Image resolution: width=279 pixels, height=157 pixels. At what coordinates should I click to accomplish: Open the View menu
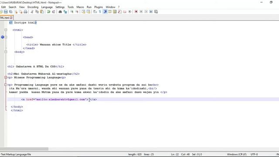22,7
